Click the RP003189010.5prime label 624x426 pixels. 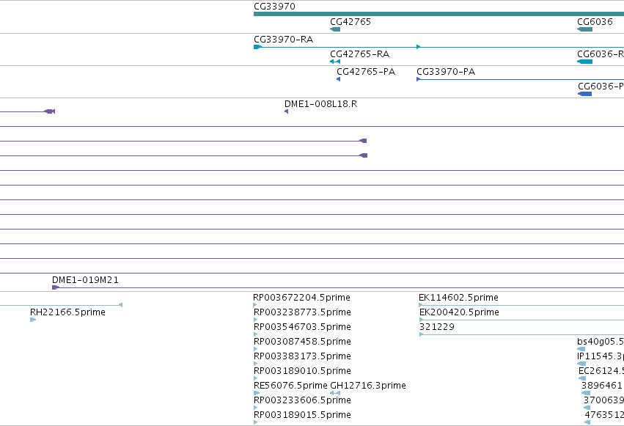tap(302, 371)
